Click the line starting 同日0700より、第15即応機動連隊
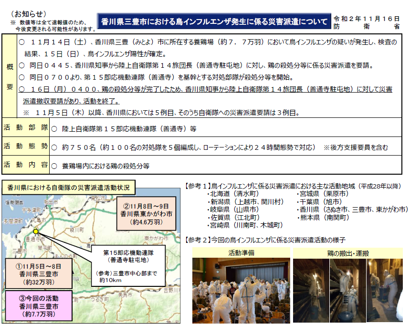 (x=157, y=77)
